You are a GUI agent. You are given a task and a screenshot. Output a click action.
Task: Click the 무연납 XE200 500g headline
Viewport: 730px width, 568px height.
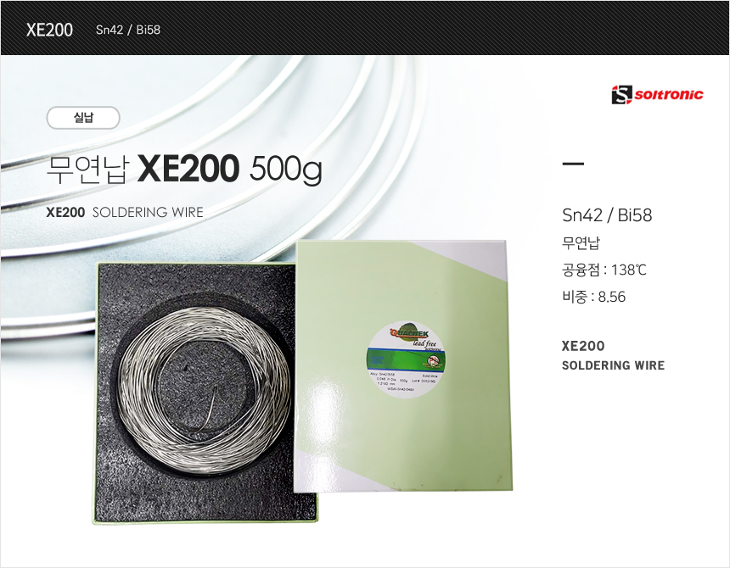184,170
